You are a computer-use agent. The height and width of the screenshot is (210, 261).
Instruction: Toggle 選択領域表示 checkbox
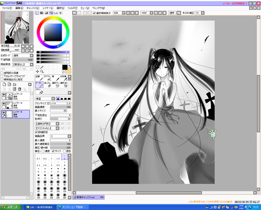(x=94, y=13)
